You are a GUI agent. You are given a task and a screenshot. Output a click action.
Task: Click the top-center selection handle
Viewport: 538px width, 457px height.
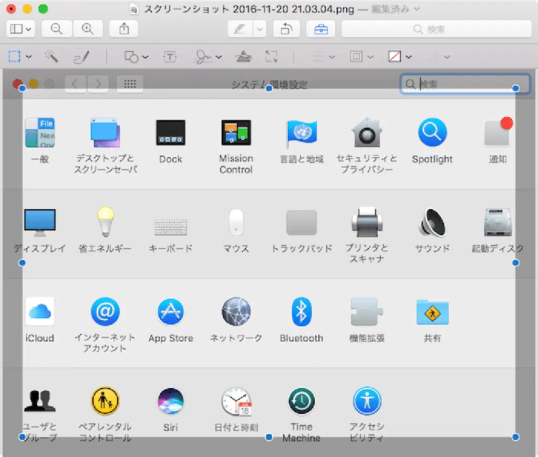click(x=269, y=88)
